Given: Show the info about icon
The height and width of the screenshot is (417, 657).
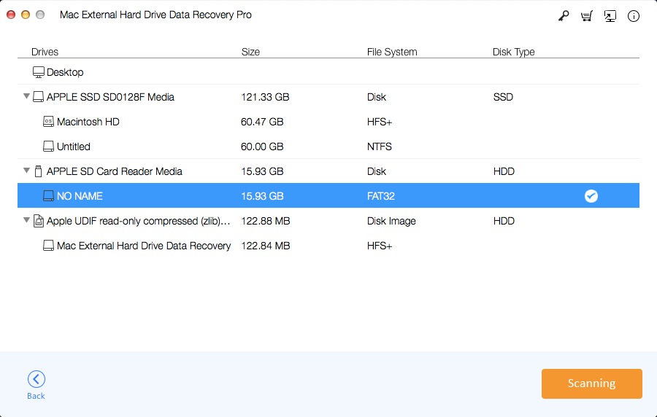Looking at the screenshot, I should (x=633, y=16).
